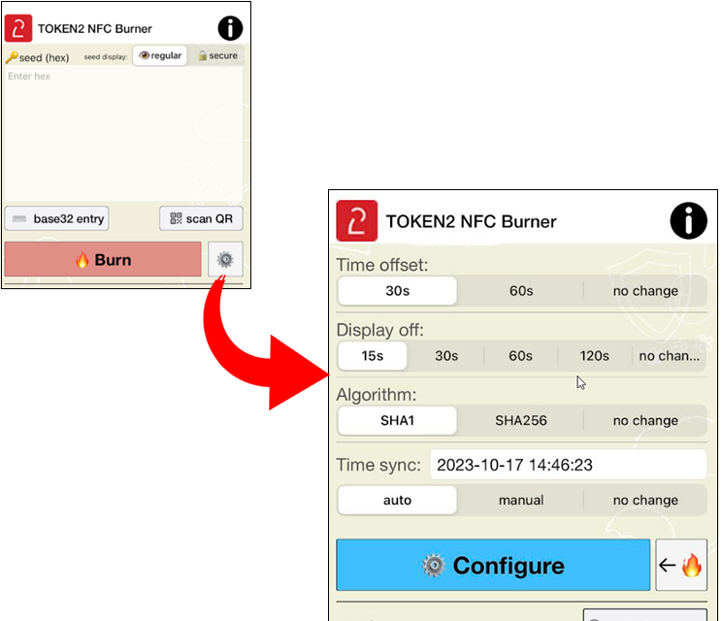Select manual time sync

[521, 501]
